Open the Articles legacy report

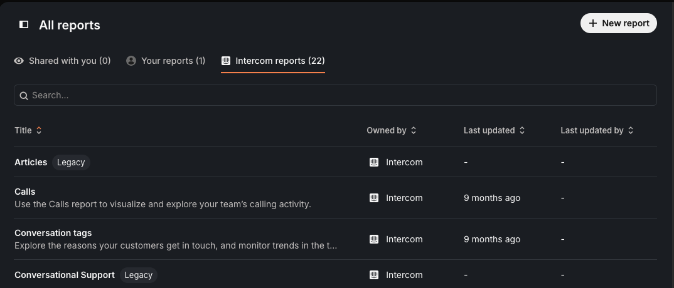coord(31,162)
